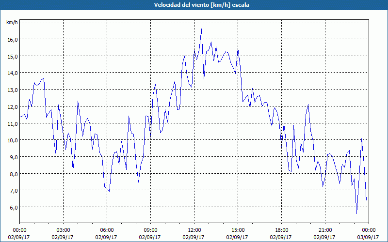This screenshot has height=242, width=388.
Task: Click the '16,0' y-axis label
Action: click(x=13, y=40)
